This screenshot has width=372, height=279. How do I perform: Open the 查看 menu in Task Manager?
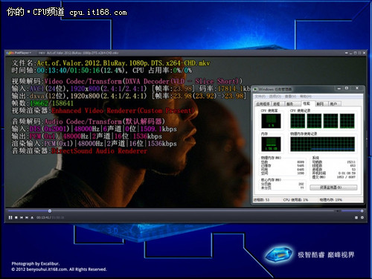click(290, 96)
